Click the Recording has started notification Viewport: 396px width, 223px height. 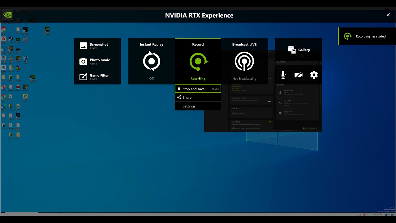coord(367,36)
